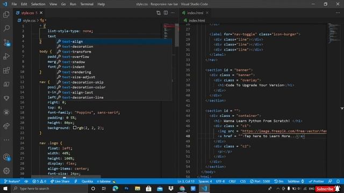This screenshot has width=344, height=193.
Task: Open the Source Control view
Action: [x=6, y=42]
